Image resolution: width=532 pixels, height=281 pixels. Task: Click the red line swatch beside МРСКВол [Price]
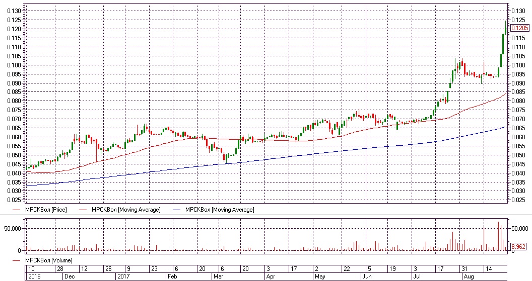(x=17, y=210)
